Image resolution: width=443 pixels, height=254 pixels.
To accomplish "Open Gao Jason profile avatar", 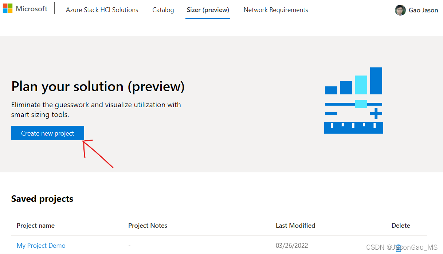I will click(x=400, y=10).
